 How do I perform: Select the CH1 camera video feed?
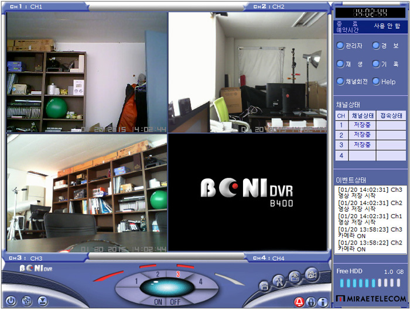point(87,73)
